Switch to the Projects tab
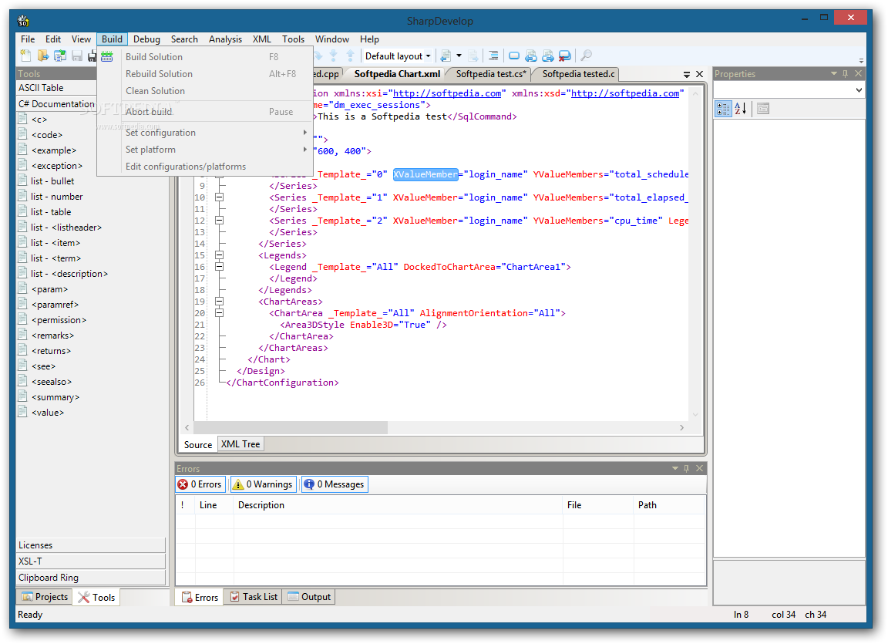 pos(44,597)
